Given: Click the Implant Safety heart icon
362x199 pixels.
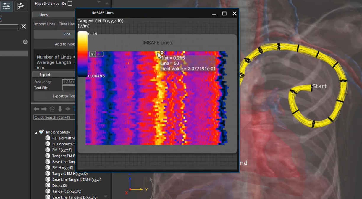Looking at the screenshot, I should 41,132.
